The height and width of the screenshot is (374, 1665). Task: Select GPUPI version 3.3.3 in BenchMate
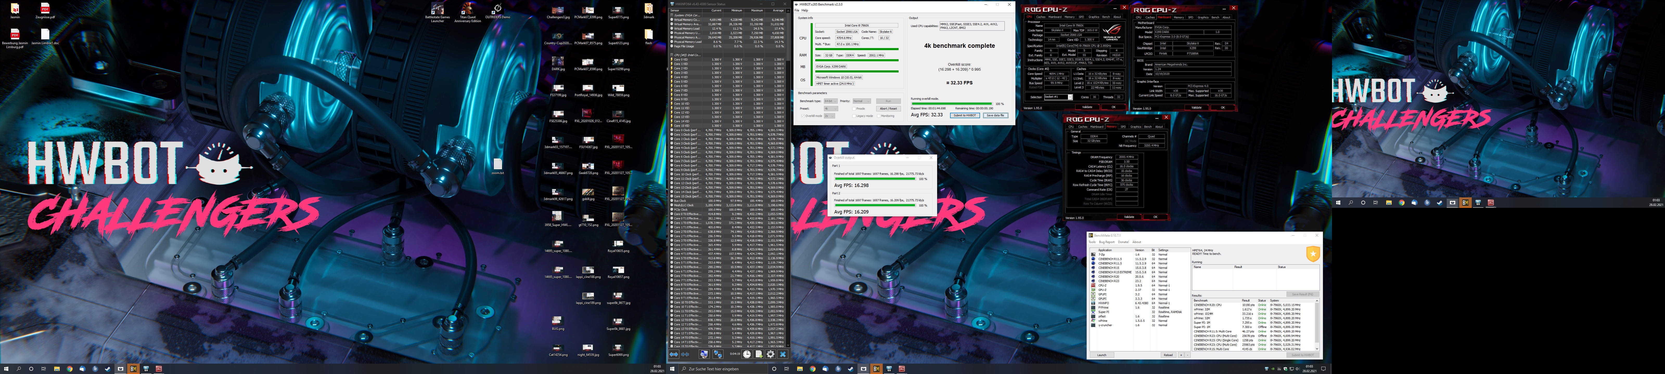(1140, 299)
